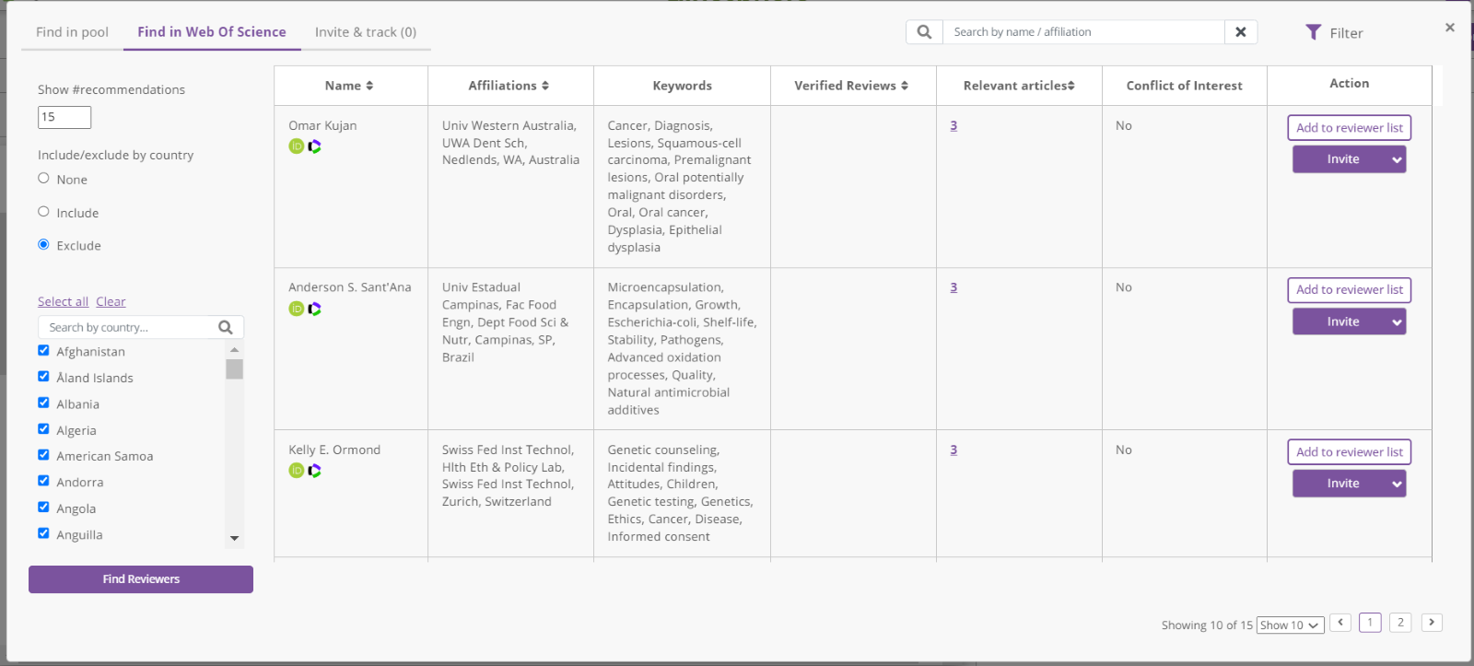Focus the Search by name / affiliation field
Image resolution: width=1474 pixels, height=666 pixels.
click(x=1084, y=32)
